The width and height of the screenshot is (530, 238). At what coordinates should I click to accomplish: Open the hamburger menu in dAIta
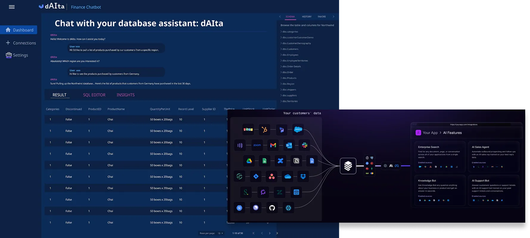pyautogui.click(x=12, y=7)
